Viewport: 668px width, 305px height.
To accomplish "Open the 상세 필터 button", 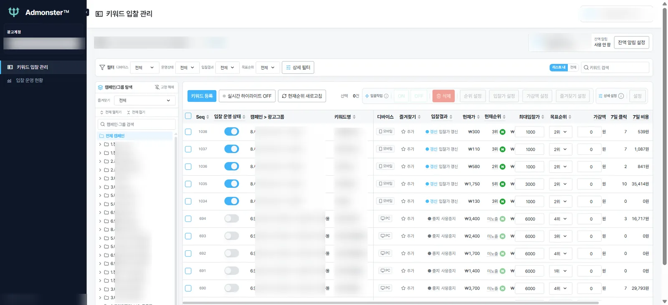I will coord(298,68).
